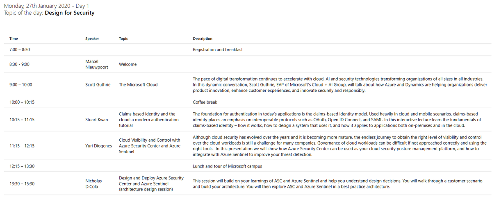Viewport: 492px width, 197px height.
Task: Select the '7:00 – 8:30' time cell
Action: tap(20, 50)
